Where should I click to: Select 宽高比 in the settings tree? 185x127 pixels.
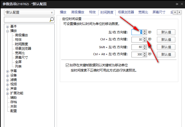(19, 53)
